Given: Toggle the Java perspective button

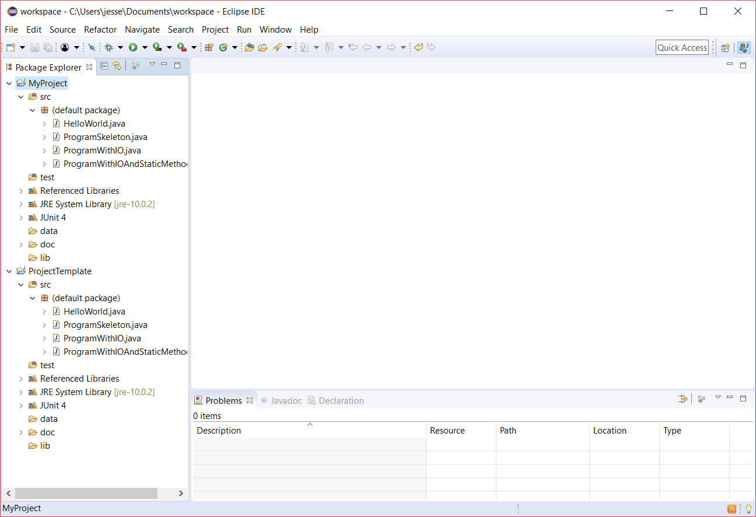Looking at the screenshot, I should pos(743,48).
